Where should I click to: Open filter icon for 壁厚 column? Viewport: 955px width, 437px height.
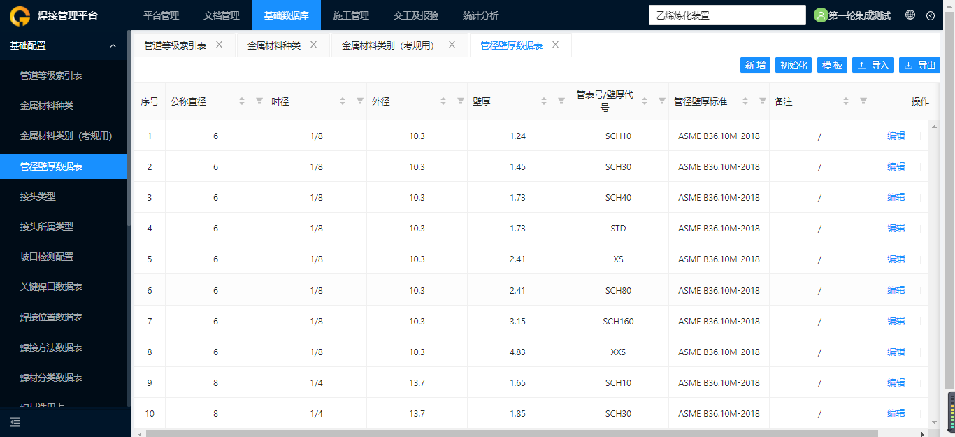coord(561,101)
